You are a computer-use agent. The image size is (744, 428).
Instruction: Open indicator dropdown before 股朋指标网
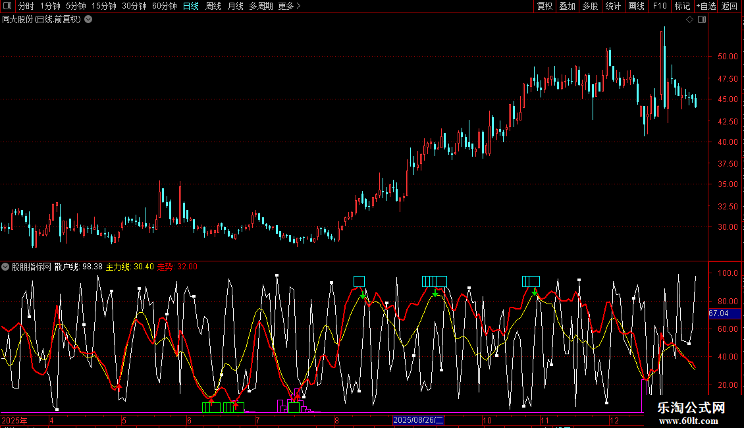pyautogui.click(x=5, y=267)
